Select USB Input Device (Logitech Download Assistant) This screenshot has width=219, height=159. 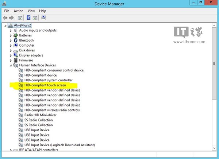pyautogui.click(x=60, y=145)
